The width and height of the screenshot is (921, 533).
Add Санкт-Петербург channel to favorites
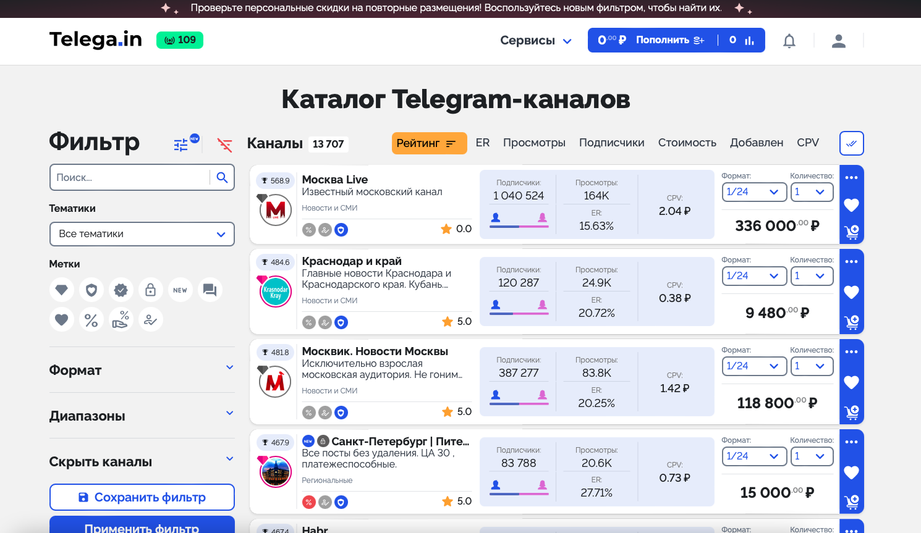852,472
